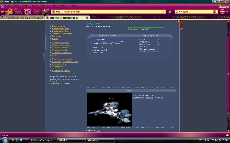This screenshot has width=230, height=143.
Task: Click the Выход из игры link
Action: coord(61,71)
